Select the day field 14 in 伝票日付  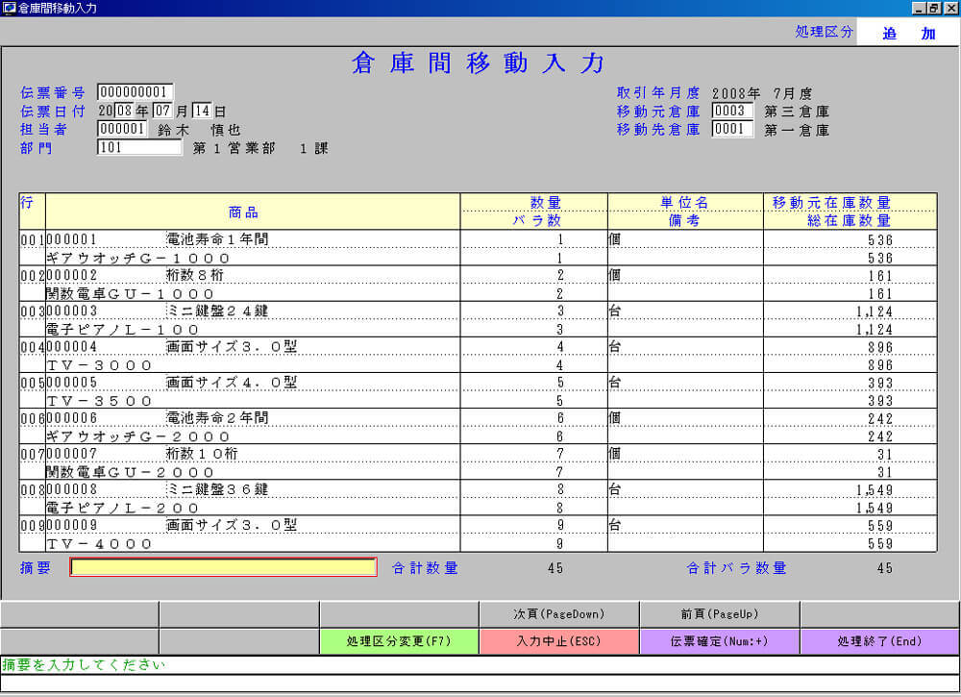202,111
